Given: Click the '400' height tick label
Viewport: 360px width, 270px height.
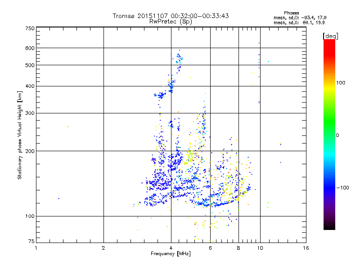Looking at the screenshot, I should [30, 86].
